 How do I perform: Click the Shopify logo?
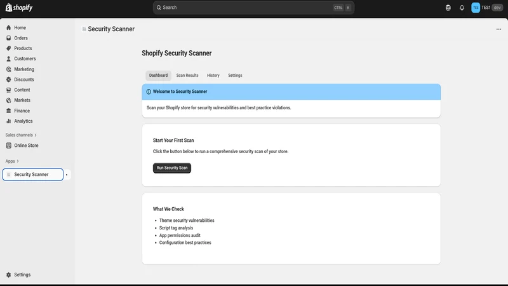click(19, 8)
